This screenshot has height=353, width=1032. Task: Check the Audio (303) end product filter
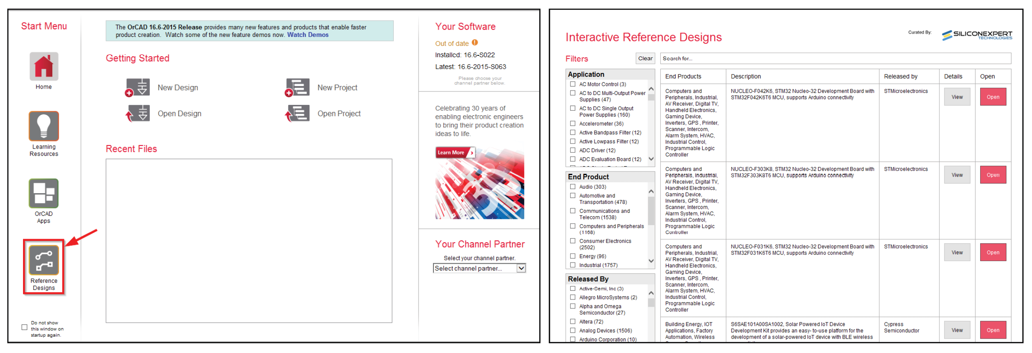point(573,186)
